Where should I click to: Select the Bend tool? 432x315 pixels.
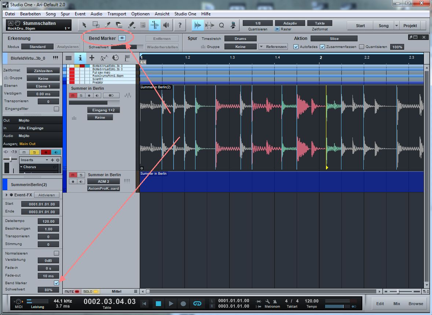pyautogui.click(x=154, y=25)
